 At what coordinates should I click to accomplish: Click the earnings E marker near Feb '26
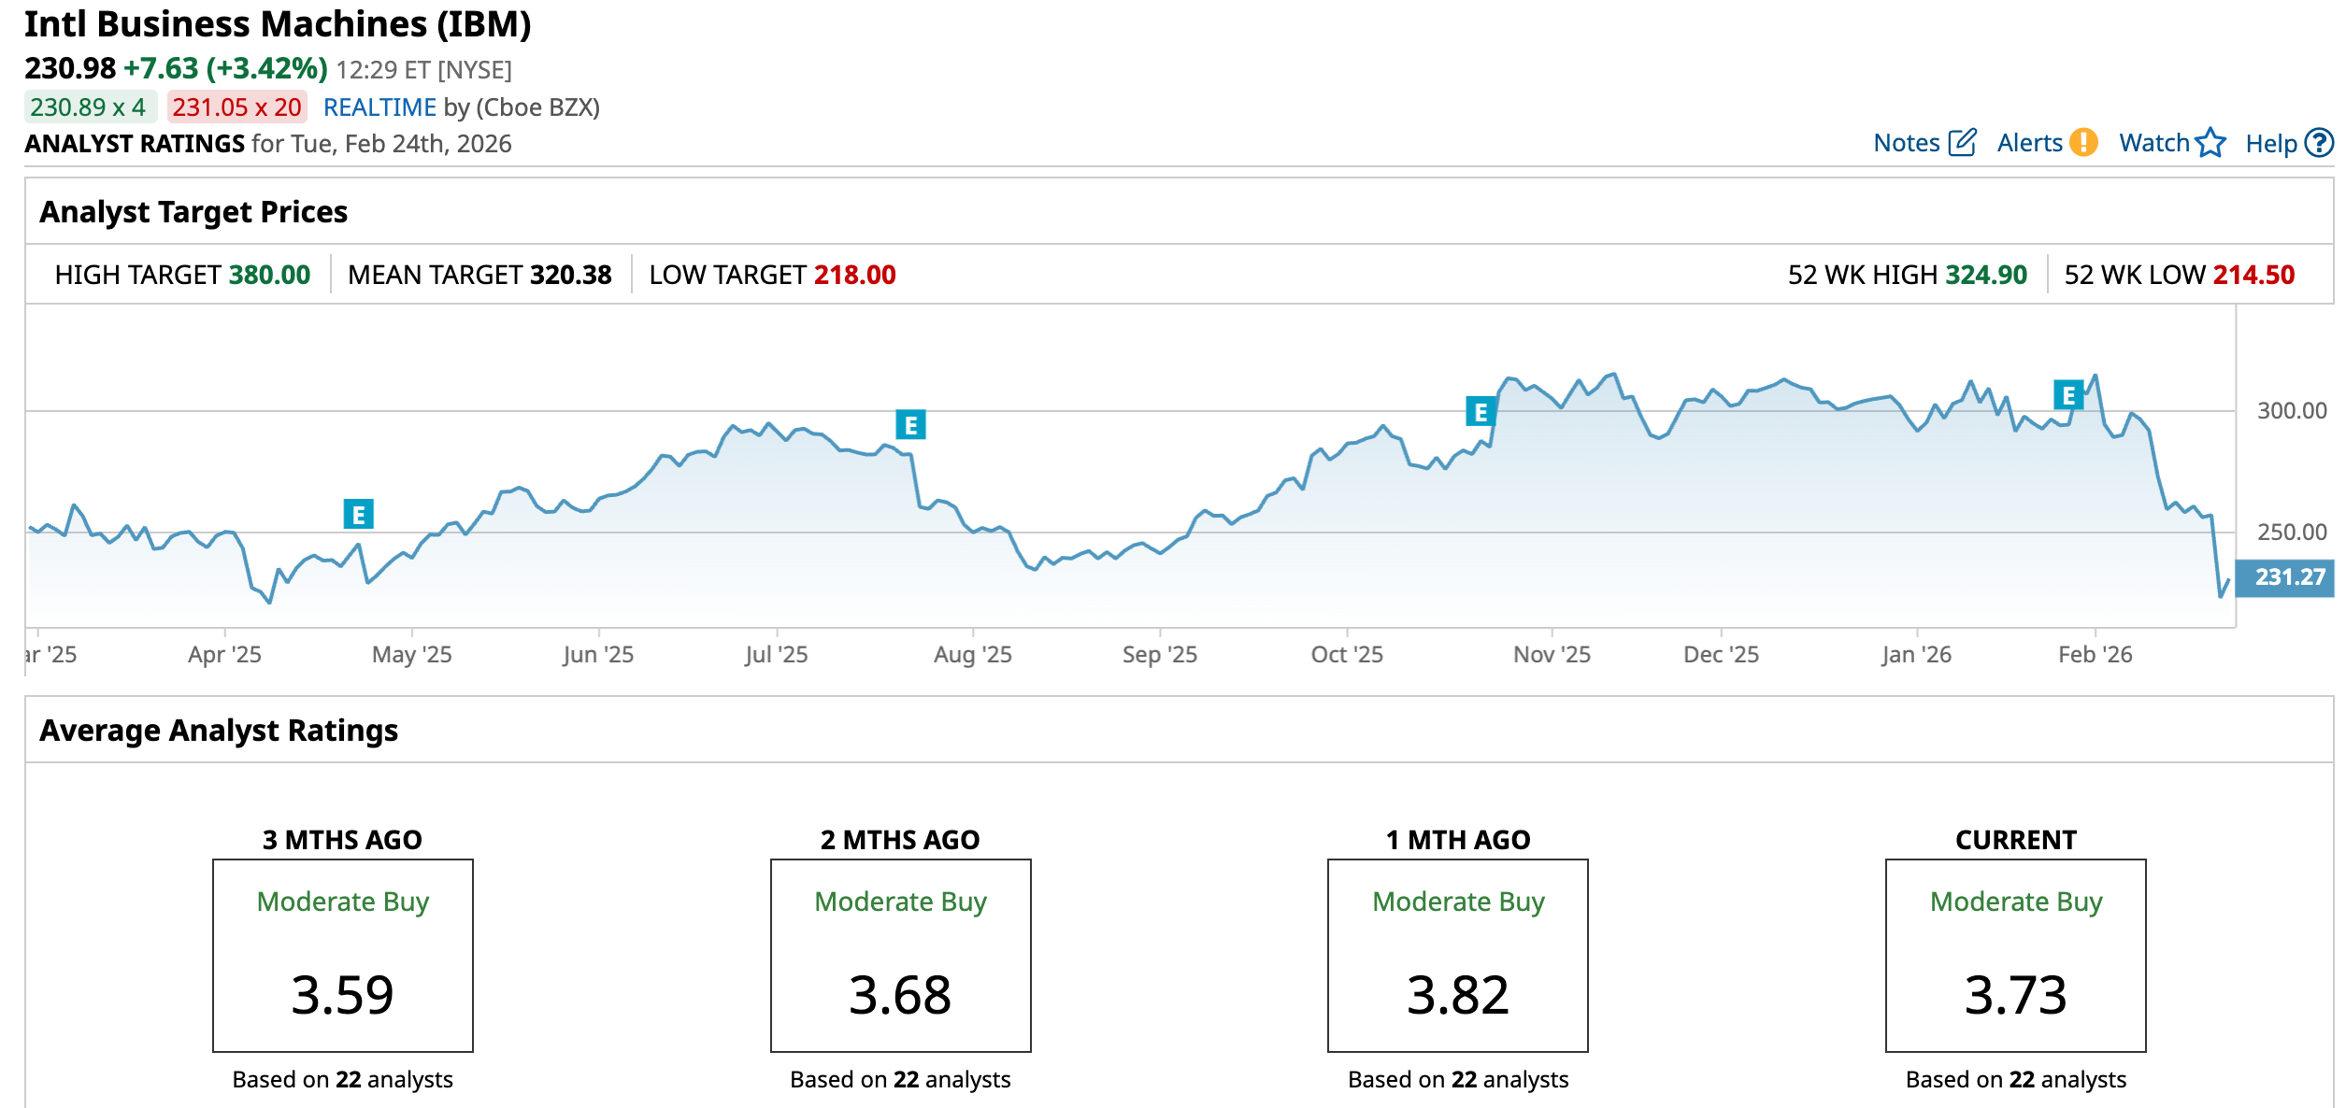[2068, 395]
